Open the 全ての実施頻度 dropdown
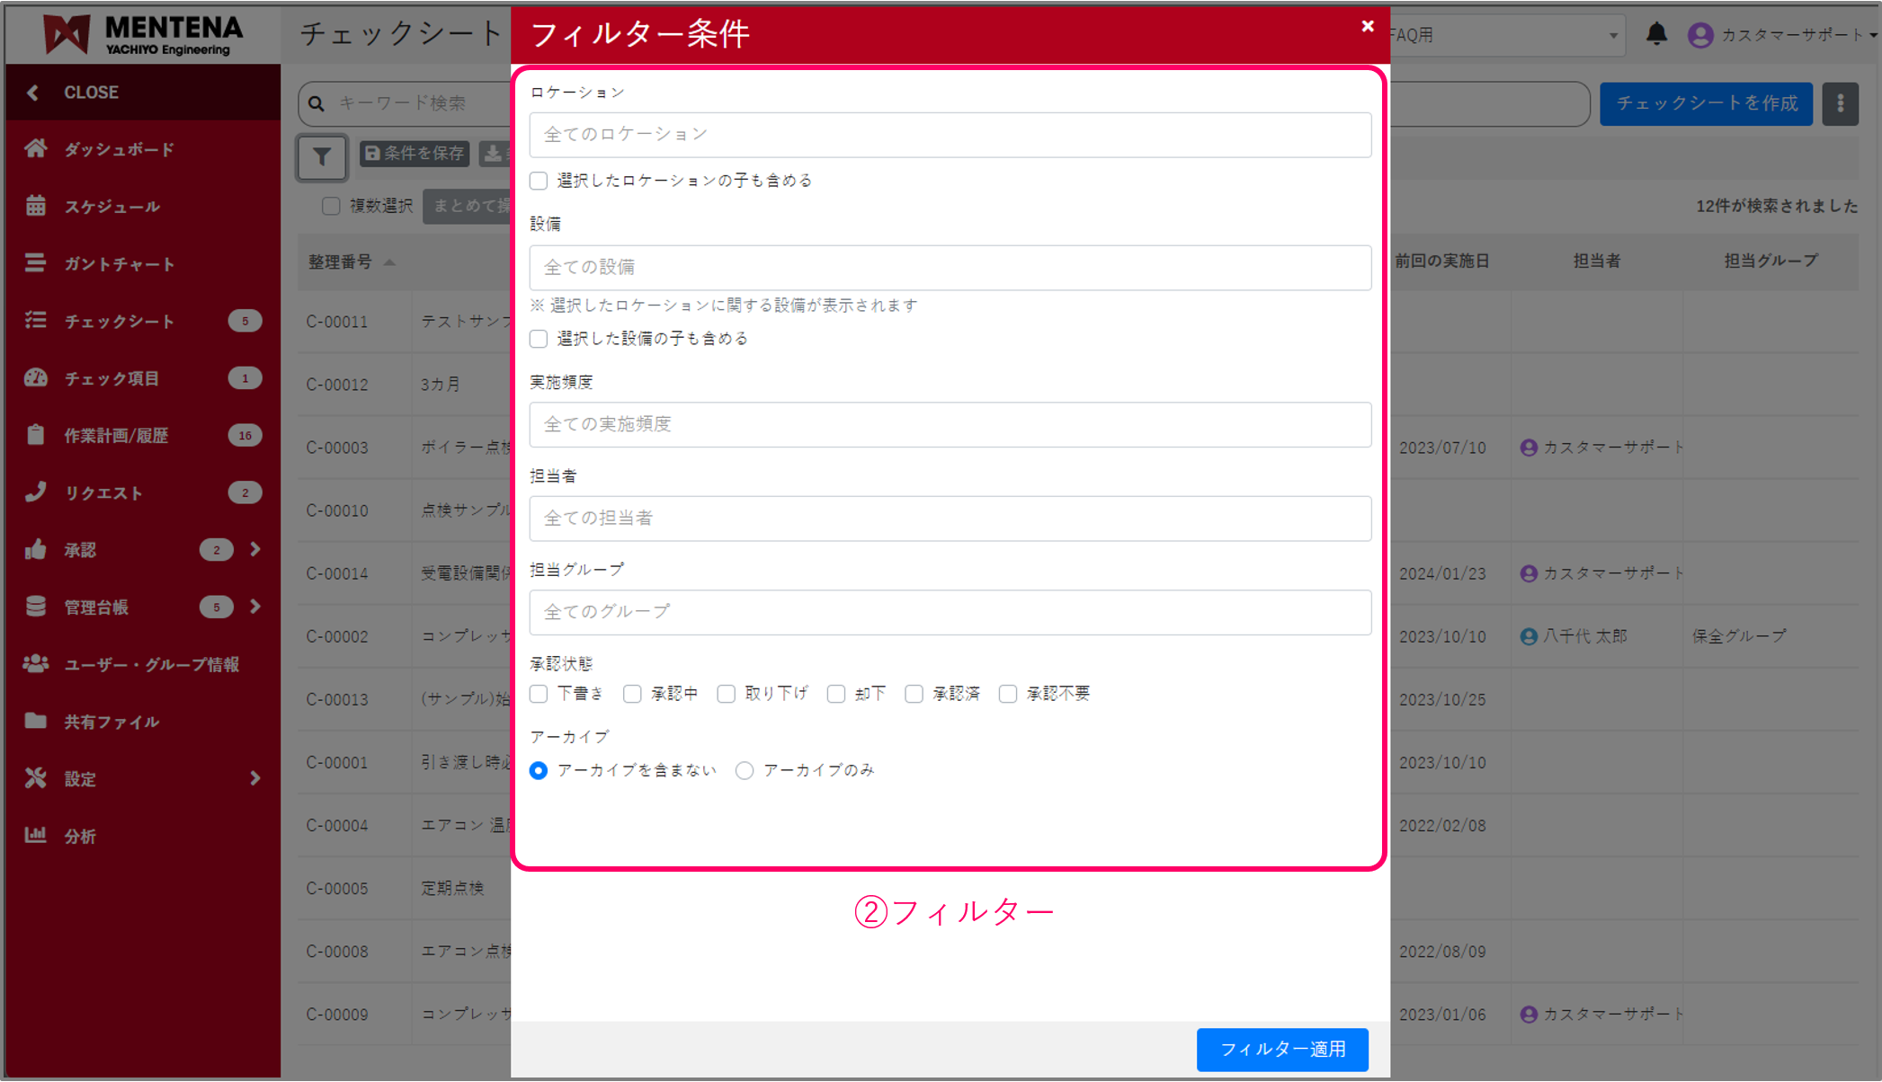This screenshot has width=1882, height=1082. pyautogui.click(x=950, y=424)
